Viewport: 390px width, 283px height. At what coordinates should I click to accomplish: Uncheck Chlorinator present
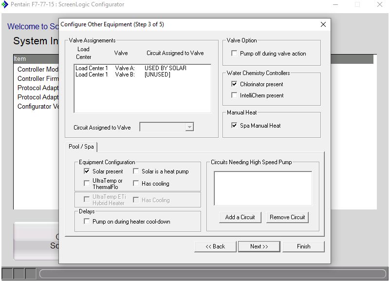pos(234,84)
